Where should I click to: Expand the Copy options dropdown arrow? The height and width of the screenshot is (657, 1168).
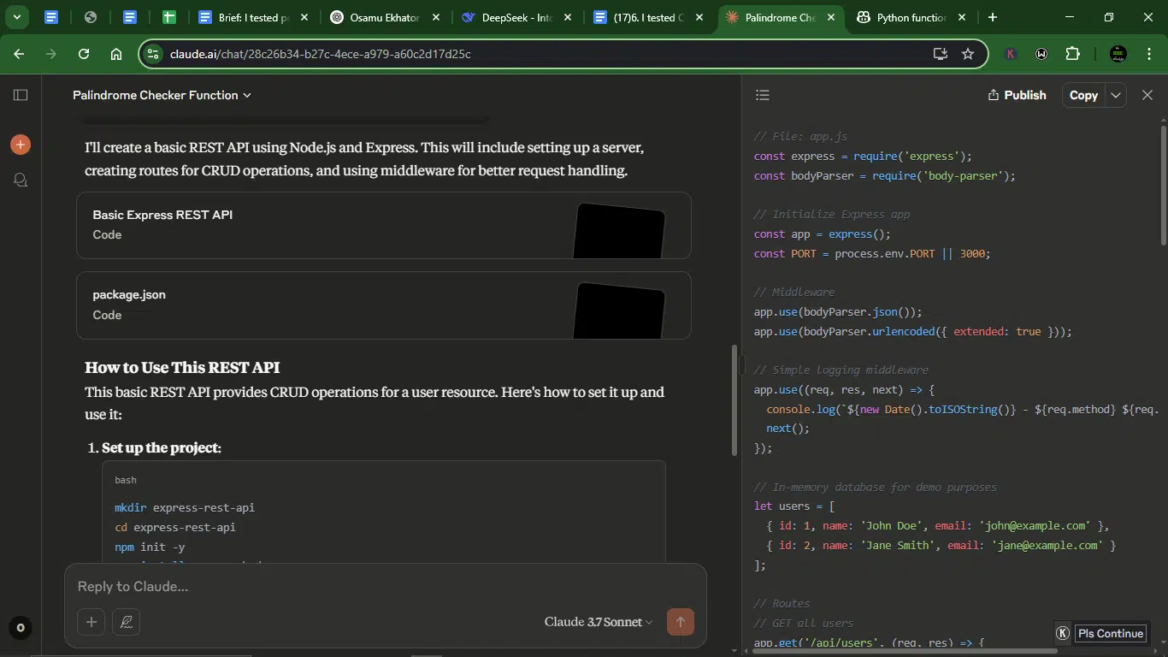(1115, 95)
